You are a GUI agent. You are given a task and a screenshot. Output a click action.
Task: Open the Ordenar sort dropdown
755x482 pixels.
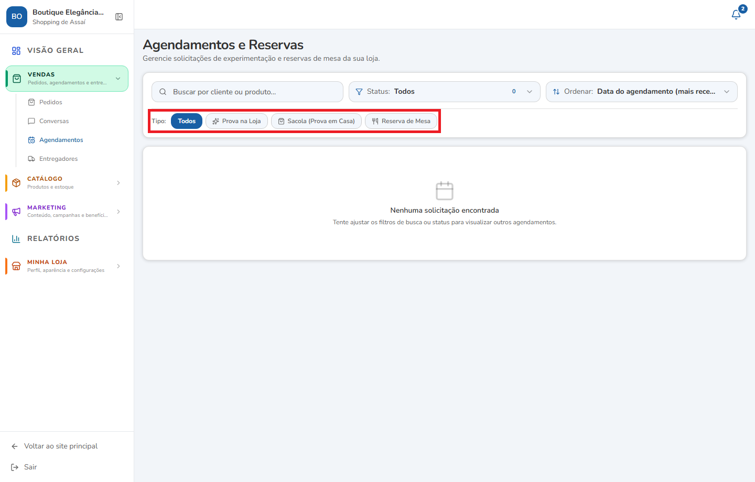[x=642, y=92]
